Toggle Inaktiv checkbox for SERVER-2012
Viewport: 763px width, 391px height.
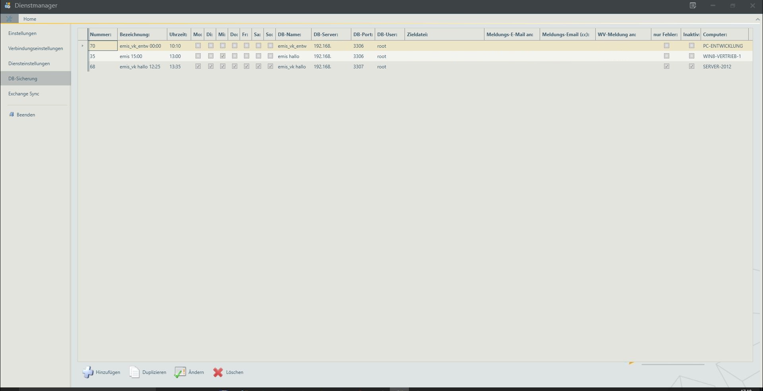click(x=691, y=66)
